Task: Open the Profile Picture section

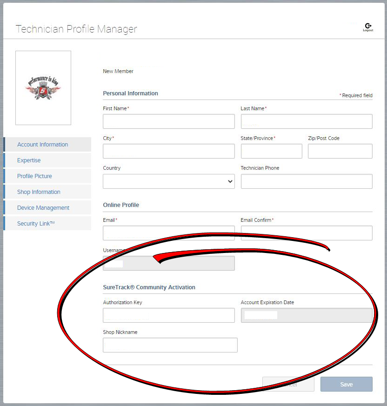Action: click(x=34, y=176)
